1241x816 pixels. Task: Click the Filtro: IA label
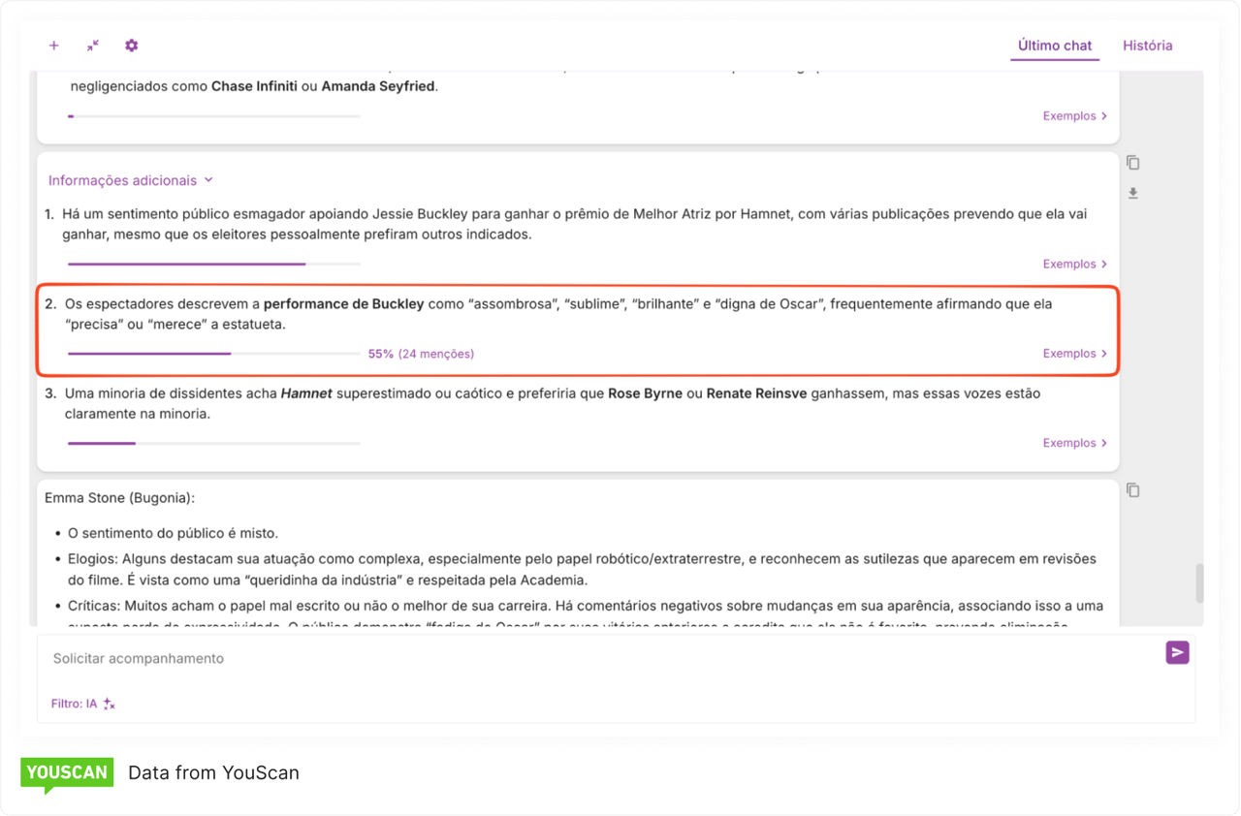[74, 705]
